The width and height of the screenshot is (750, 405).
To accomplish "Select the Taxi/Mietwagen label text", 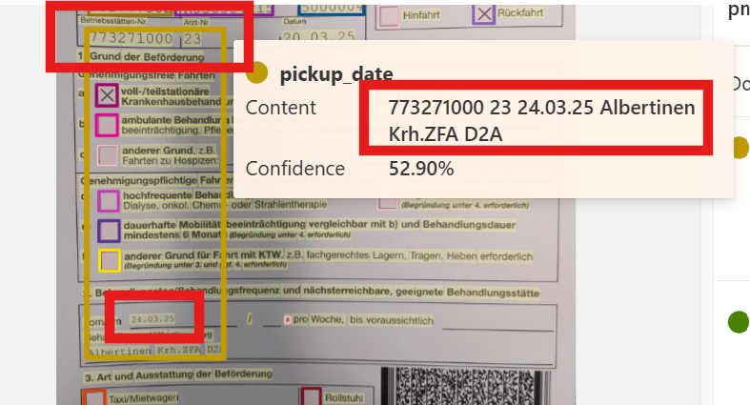I will [x=144, y=397].
